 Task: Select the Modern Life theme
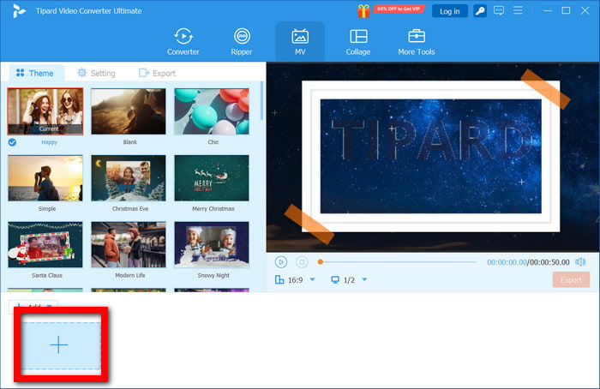[x=129, y=244]
